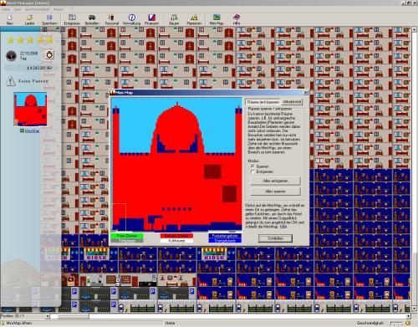This screenshot has width=418, height=327.
Task: Click the stopwatch icon beside the date
Action: click(x=49, y=54)
